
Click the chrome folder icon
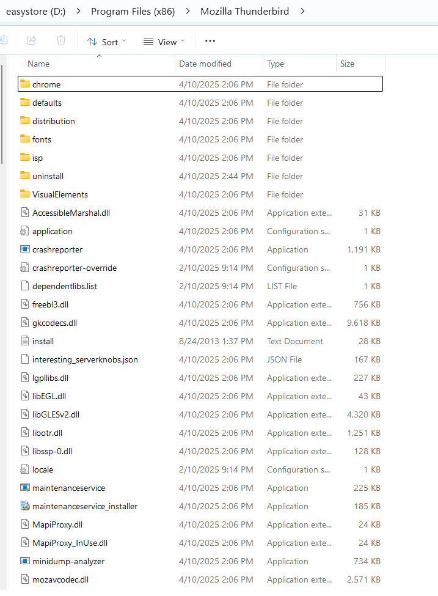(25, 84)
